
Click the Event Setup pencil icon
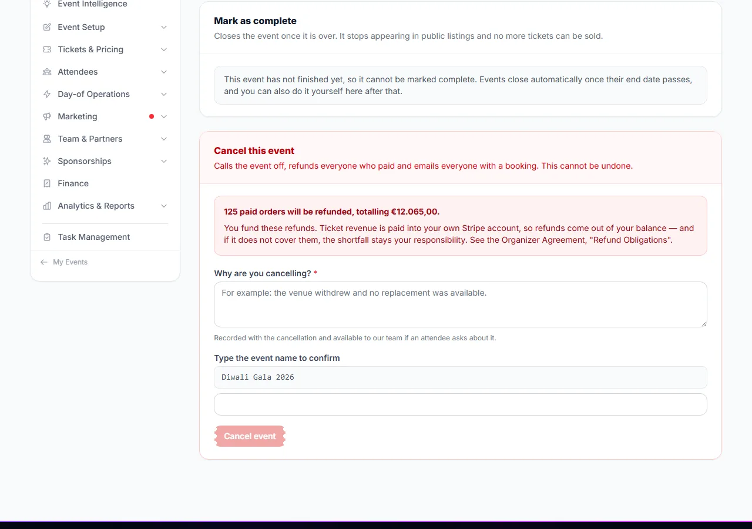pos(47,27)
